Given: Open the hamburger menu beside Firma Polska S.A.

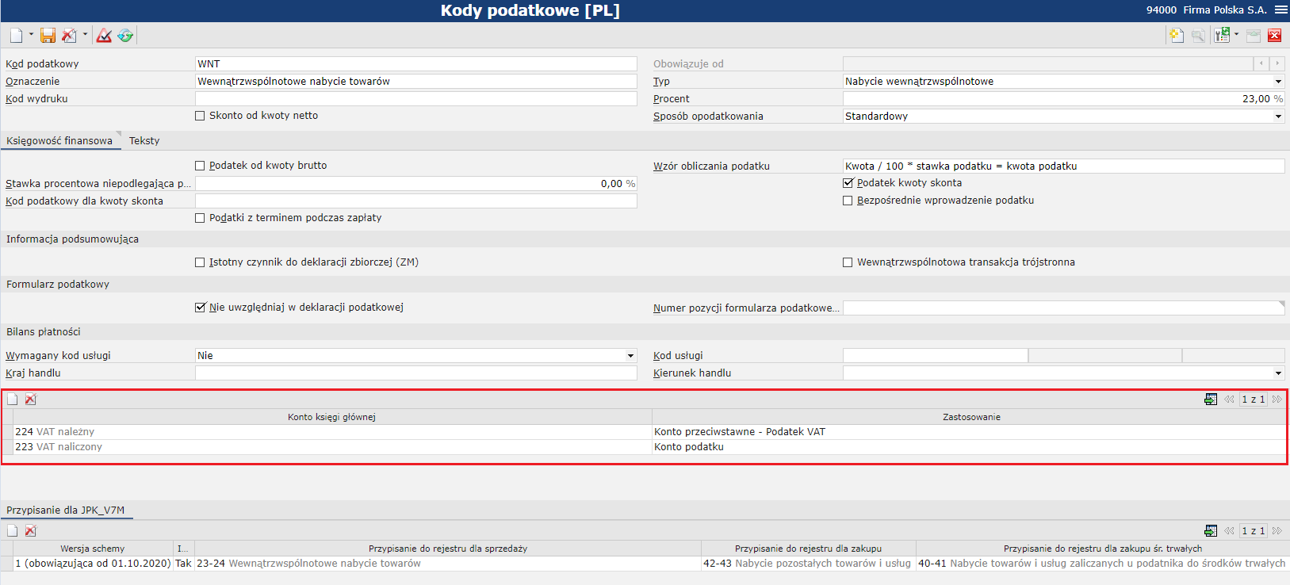Looking at the screenshot, I should [1281, 10].
